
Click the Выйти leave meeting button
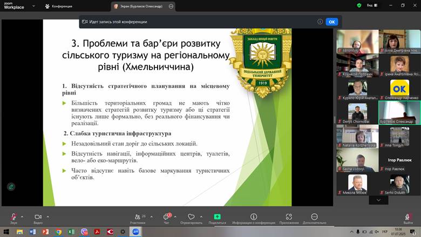pyautogui.click(x=409, y=217)
